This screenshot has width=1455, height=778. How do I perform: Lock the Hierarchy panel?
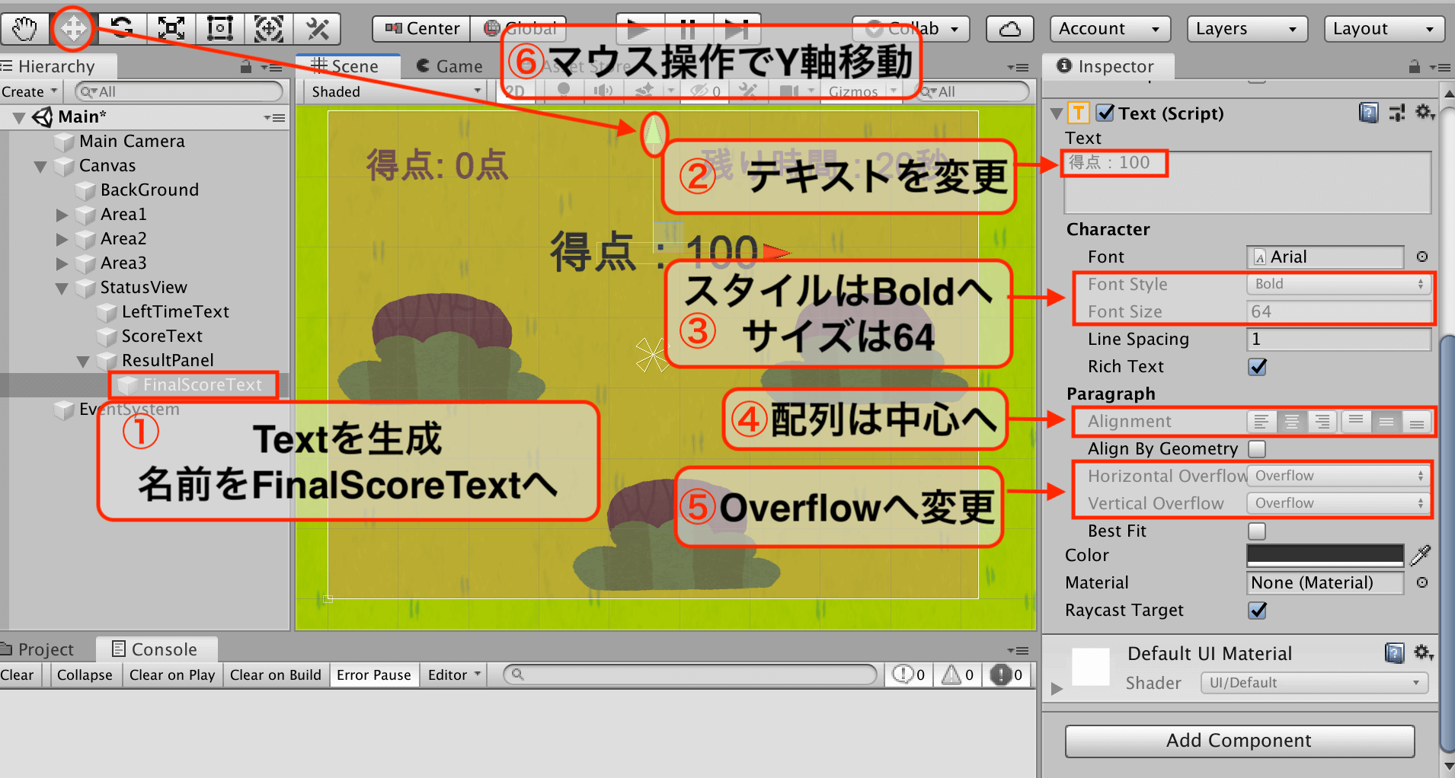click(x=245, y=67)
